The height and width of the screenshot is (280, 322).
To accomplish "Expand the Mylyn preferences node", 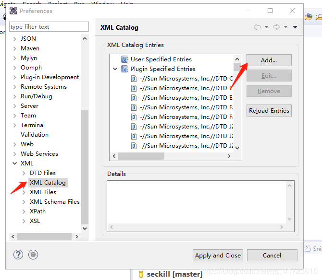I will tap(14, 58).
